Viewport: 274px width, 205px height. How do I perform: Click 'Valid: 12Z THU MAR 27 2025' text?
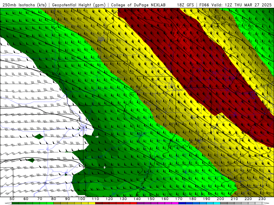click(241, 5)
